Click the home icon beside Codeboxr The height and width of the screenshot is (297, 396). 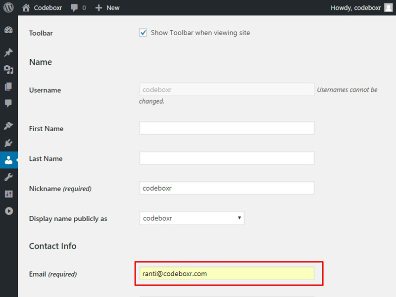click(x=26, y=8)
